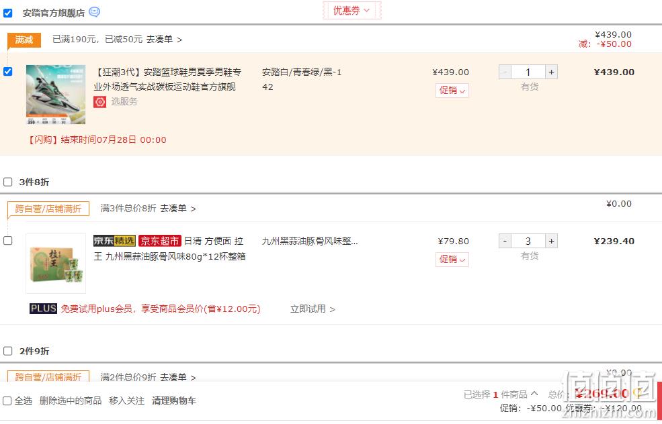Click 清理购物车 to clean the cart
The height and width of the screenshot is (424, 662).
coord(174,401)
